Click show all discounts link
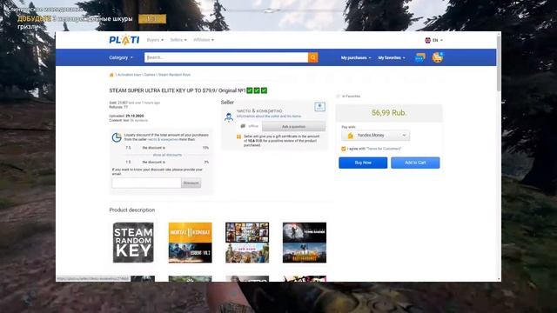Viewport: 557px width, 313px height. tap(167, 155)
